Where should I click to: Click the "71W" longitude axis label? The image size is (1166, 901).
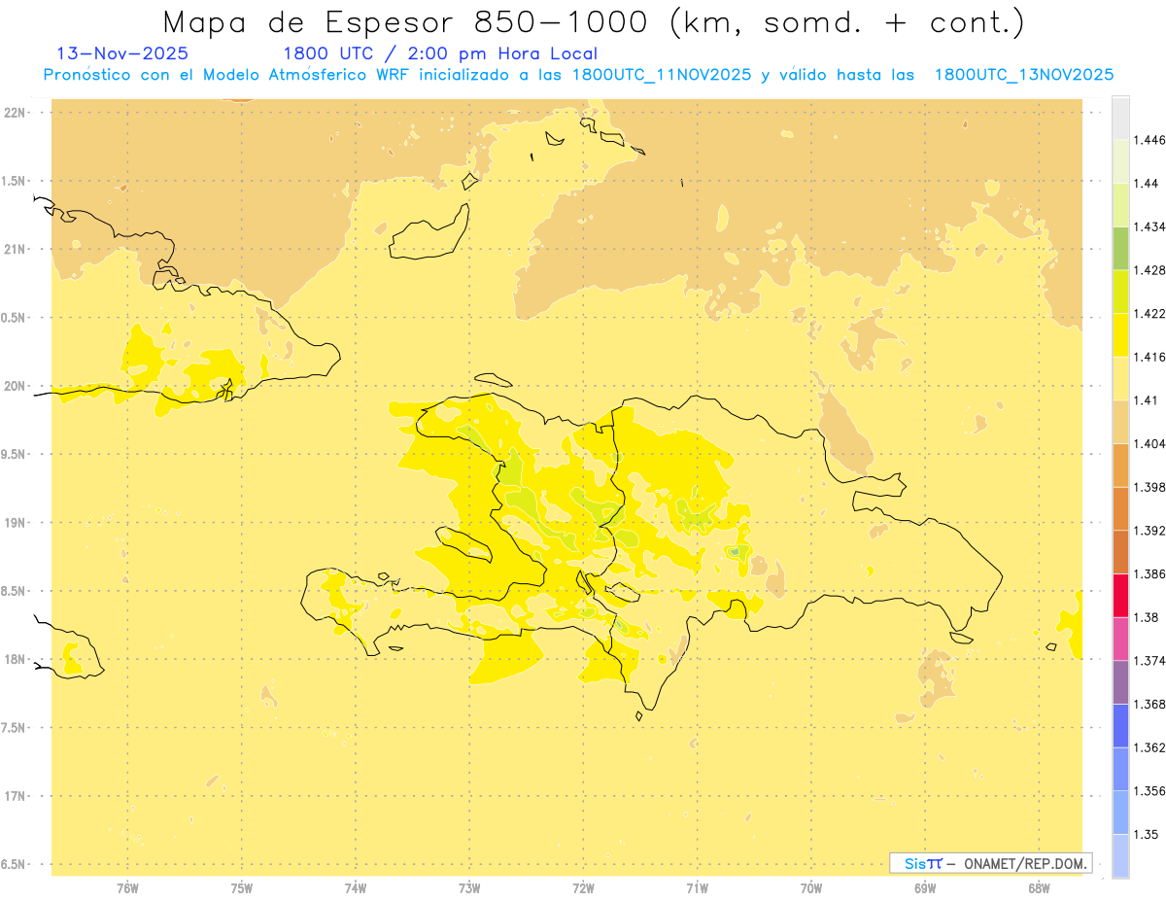[x=697, y=888]
